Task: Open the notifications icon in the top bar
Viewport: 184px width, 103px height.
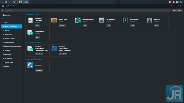Action: tap(170, 2)
